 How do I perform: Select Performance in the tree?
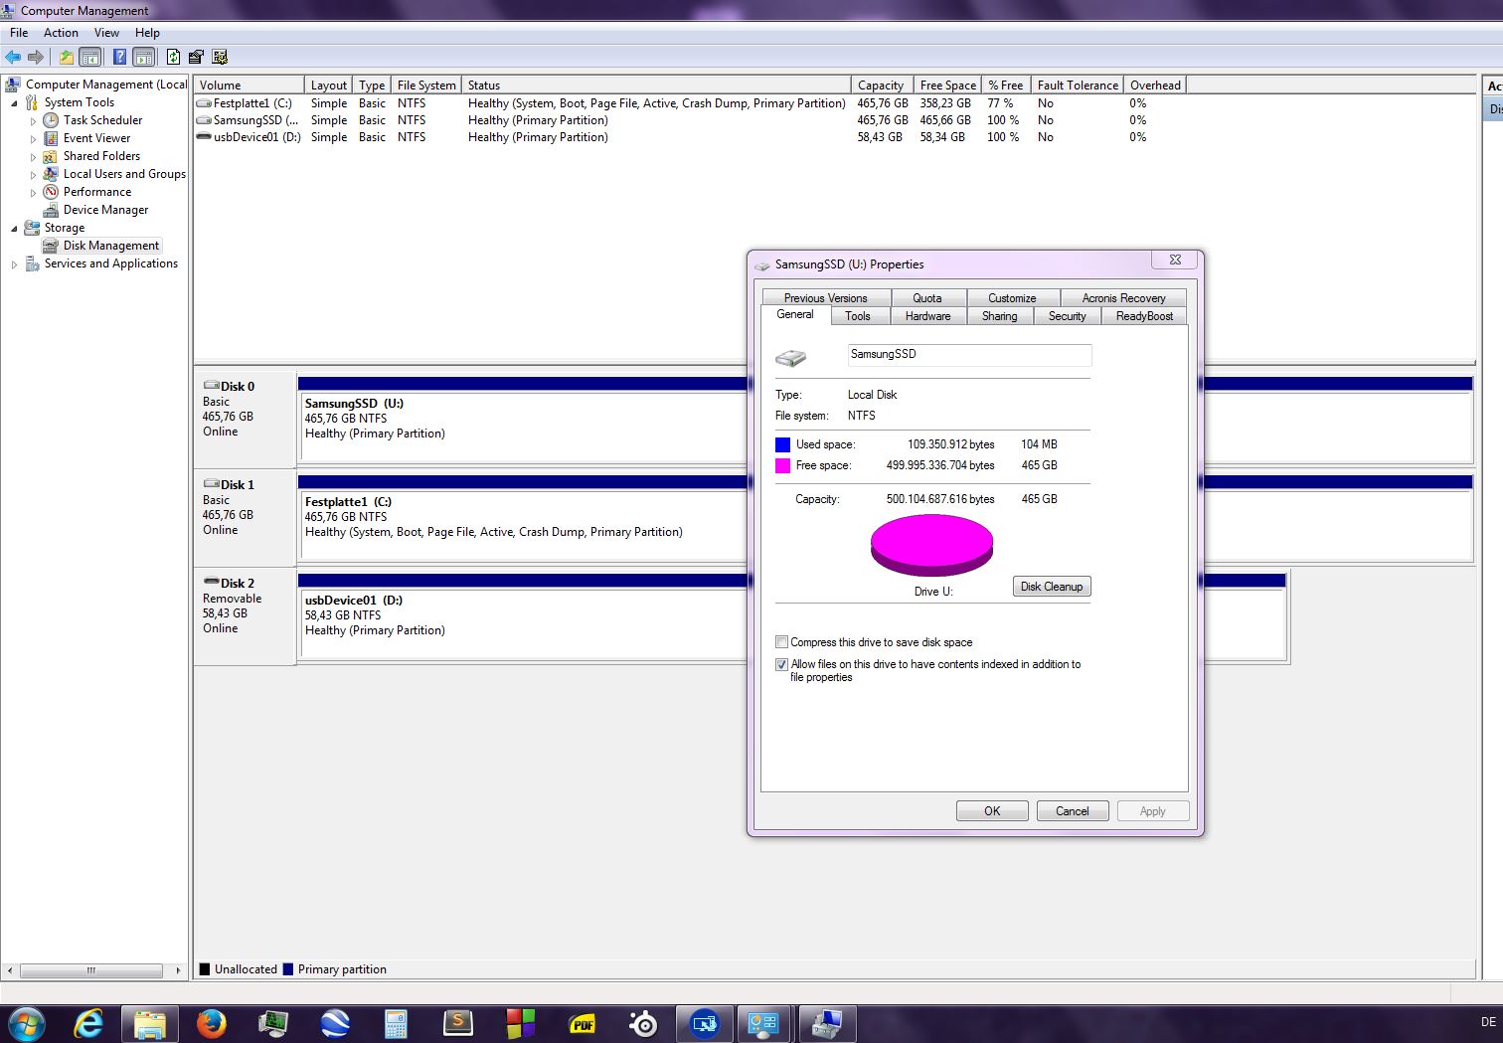coord(96,192)
